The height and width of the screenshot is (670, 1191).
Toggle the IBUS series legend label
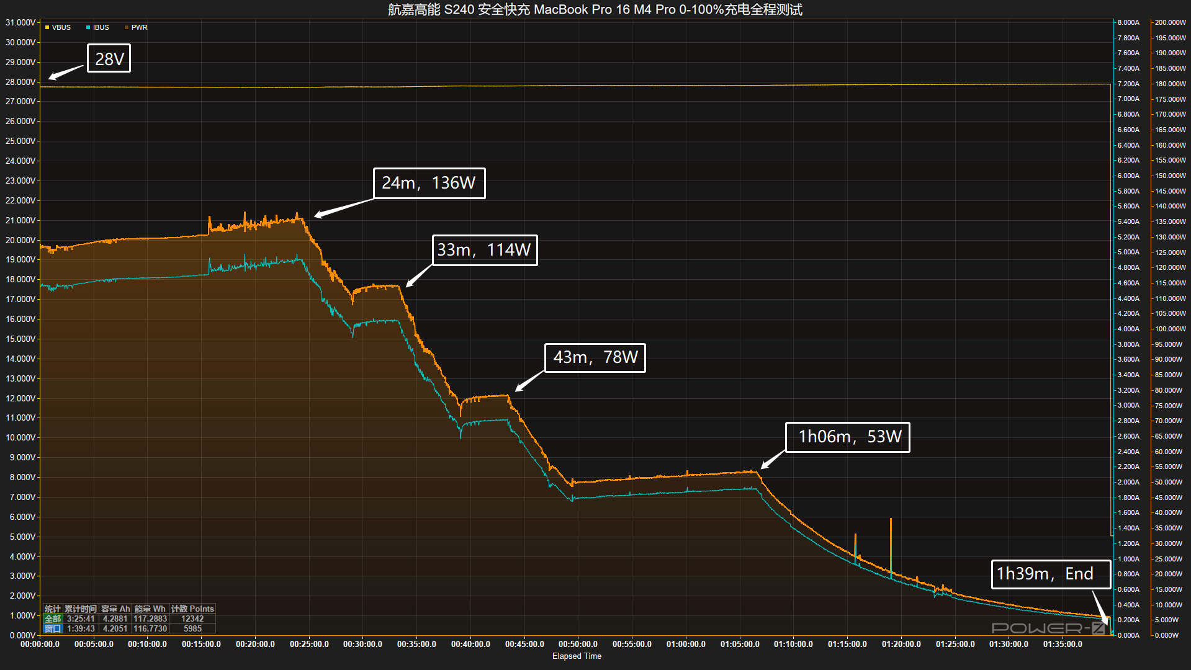(101, 27)
